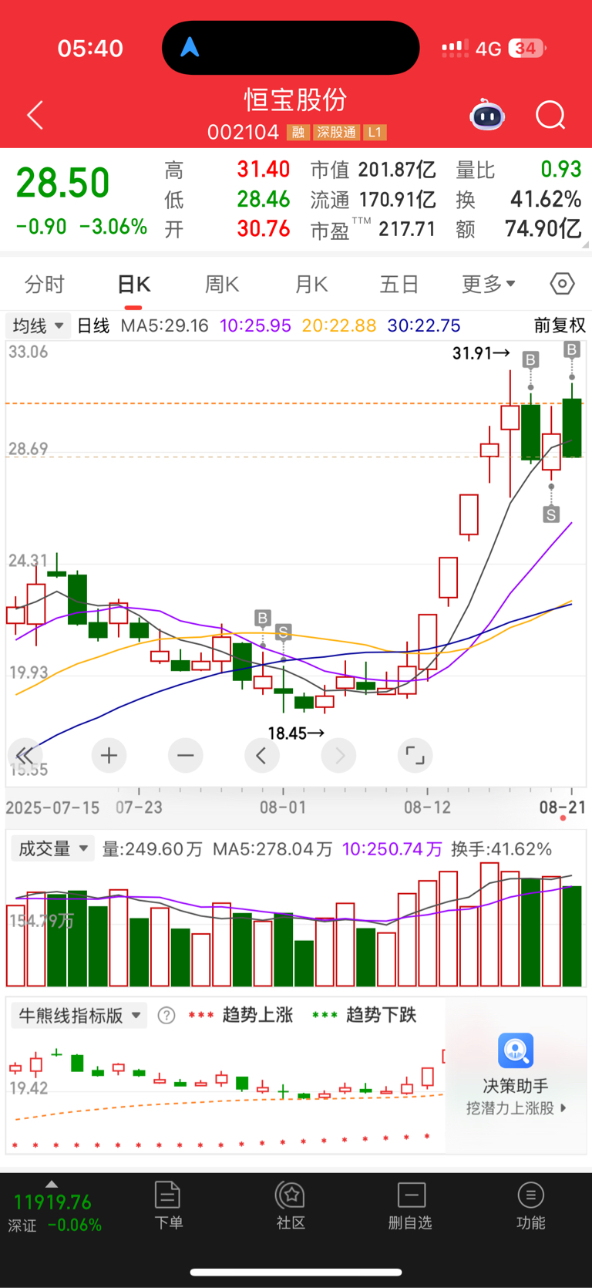Open 挖潜力上涨股 link
The image size is (592, 1288).
tap(516, 1108)
